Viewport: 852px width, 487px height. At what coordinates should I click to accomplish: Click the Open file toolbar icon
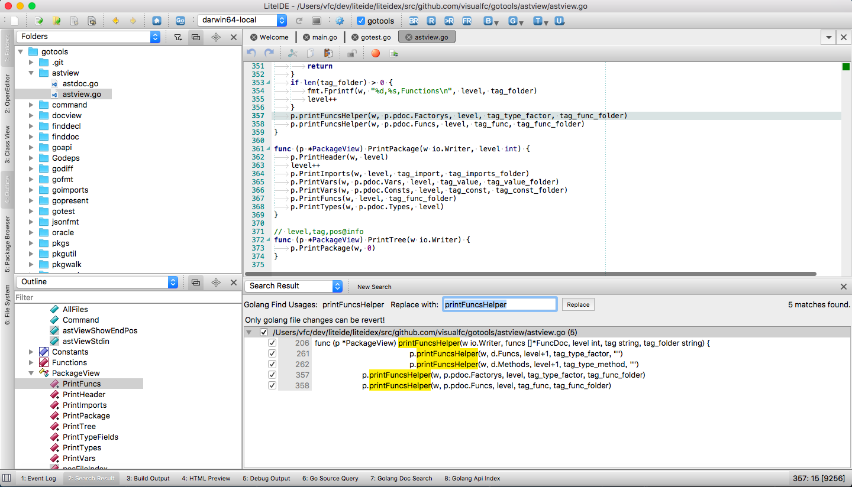pyautogui.click(x=38, y=21)
